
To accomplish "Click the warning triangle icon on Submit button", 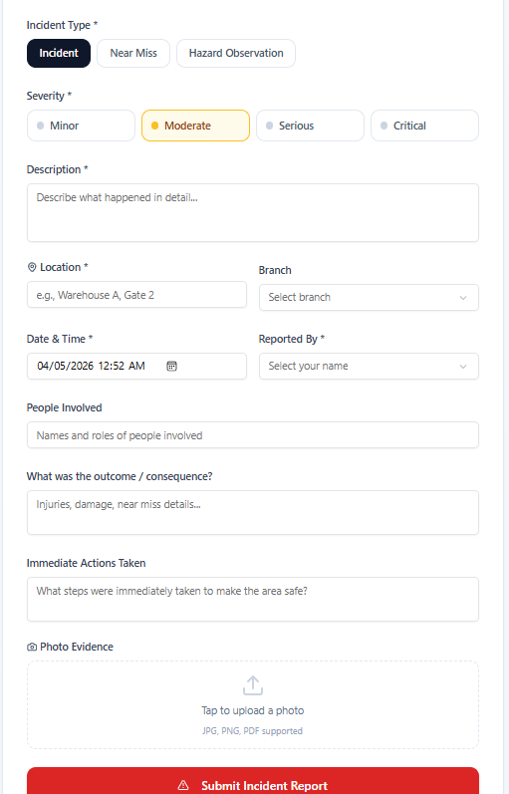I will (183, 785).
